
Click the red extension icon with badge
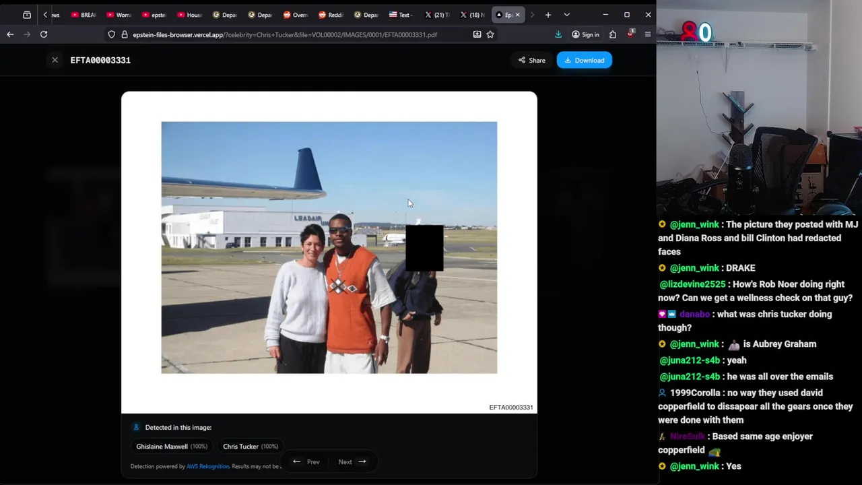click(631, 34)
